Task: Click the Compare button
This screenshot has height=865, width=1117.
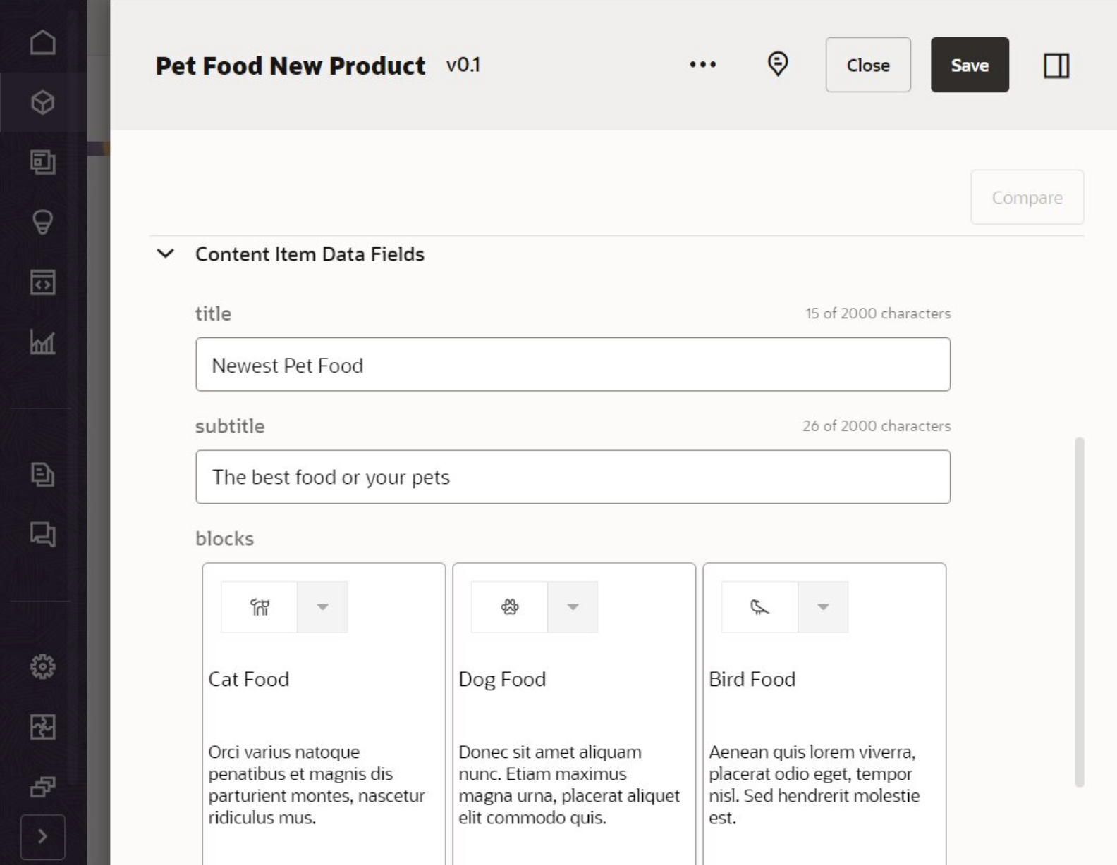Action: tap(1027, 197)
